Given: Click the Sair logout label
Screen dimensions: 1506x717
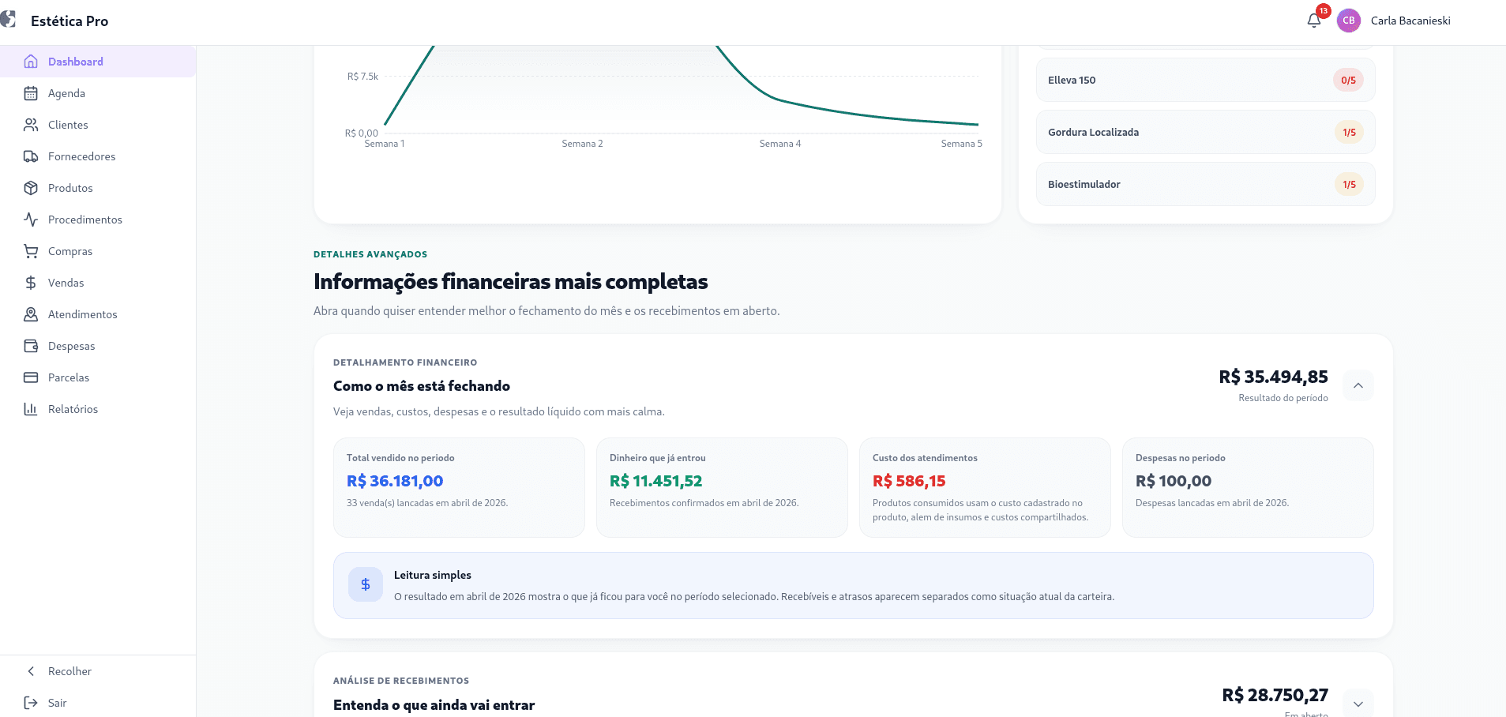Looking at the screenshot, I should pyautogui.click(x=57, y=703).
